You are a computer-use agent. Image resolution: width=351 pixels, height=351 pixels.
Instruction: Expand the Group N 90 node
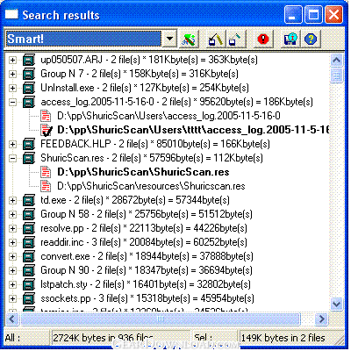[x=12, y=270]
